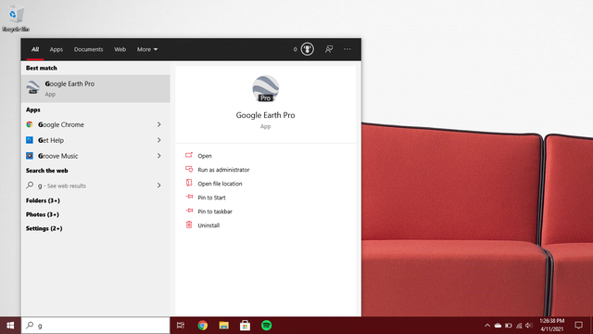Click the Windows Start button
The height and width of the screenshot is (334, 593).
(10, 326)
